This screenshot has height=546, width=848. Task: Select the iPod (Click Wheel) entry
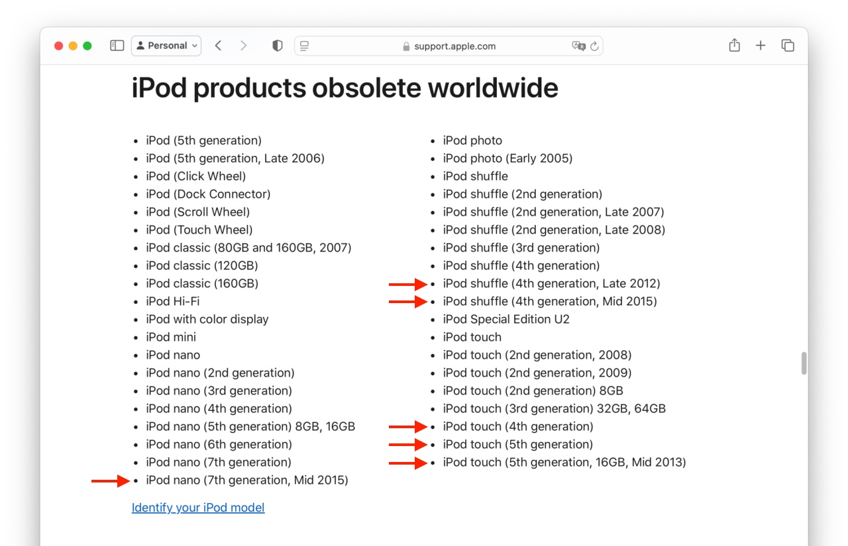196,176
